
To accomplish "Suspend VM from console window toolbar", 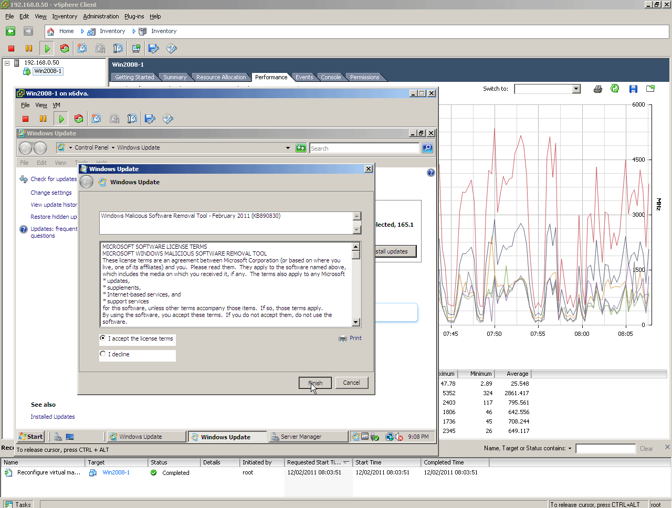I will click(x=43, y=119).
